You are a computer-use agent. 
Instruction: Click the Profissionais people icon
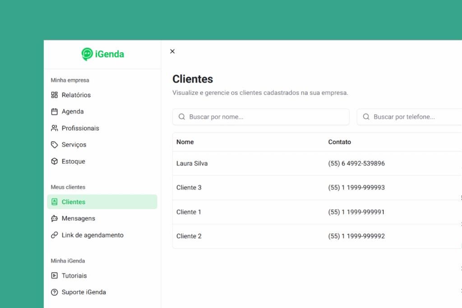click(54, 129)
